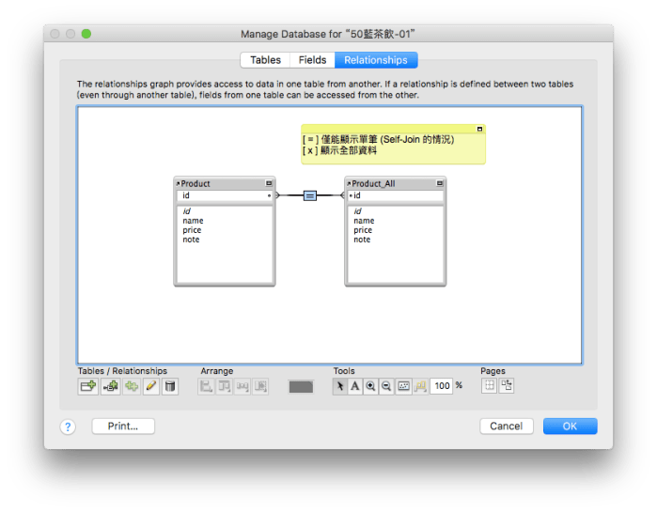657x512 pixels.
Task: Switch to the Fields tab
Action: click(312, 60)
